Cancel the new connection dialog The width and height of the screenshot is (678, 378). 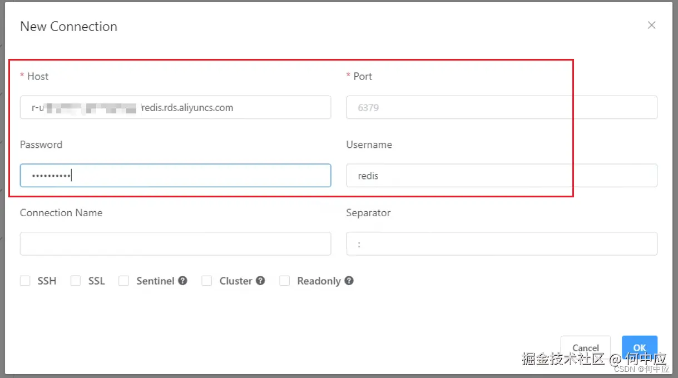pos(585,347)
